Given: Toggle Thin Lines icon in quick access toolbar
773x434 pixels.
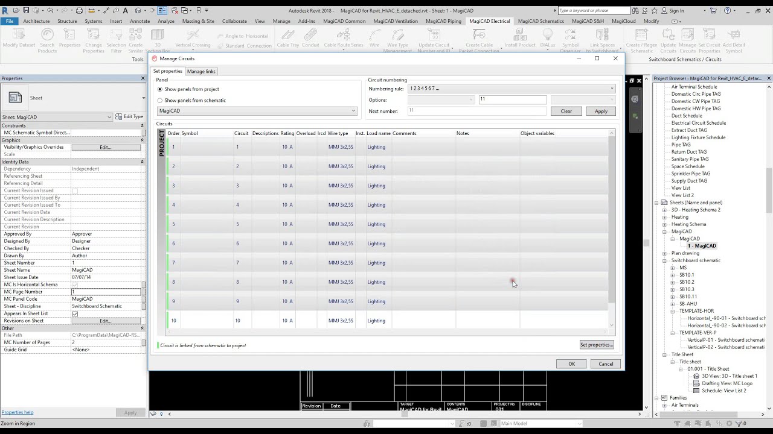Looking at the screenshot, I should (x=162, y=10).
